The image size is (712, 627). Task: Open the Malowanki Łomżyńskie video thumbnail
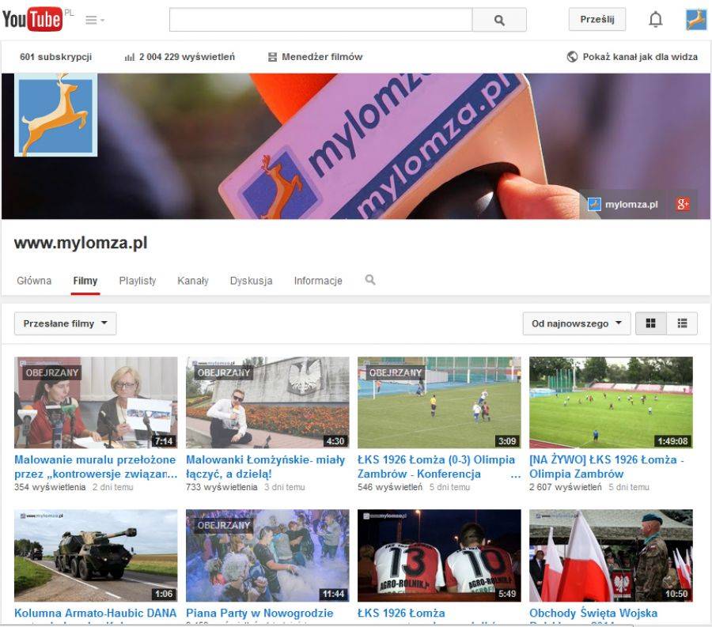point(267,402)
